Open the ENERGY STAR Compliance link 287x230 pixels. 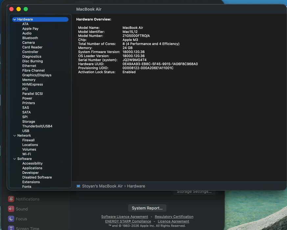tap(128, 221)
